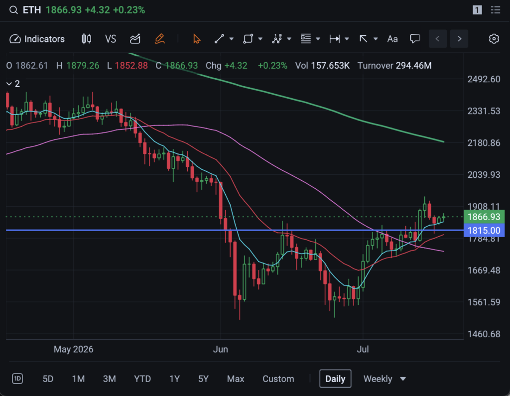510x396 pixels.
Task: Choose the trend line drawing tool
Action: [x=219, y=39]
